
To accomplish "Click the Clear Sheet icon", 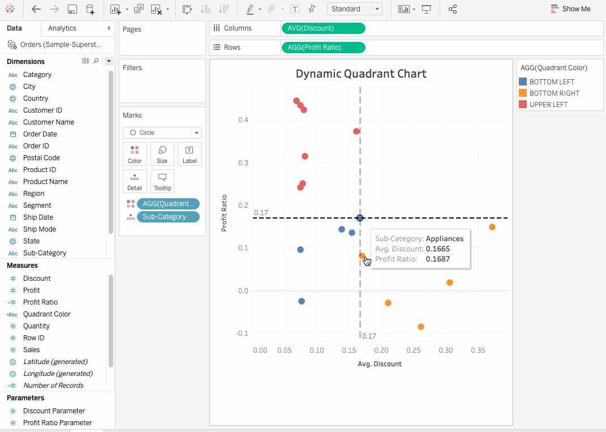I will pos(156,9).
